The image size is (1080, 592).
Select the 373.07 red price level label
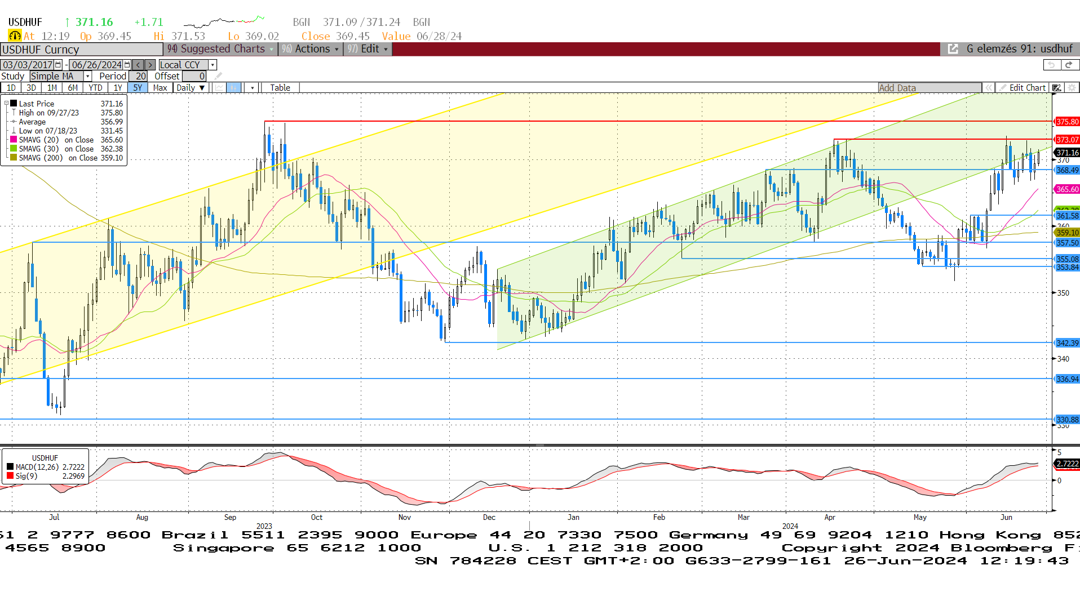(1067, 140)
